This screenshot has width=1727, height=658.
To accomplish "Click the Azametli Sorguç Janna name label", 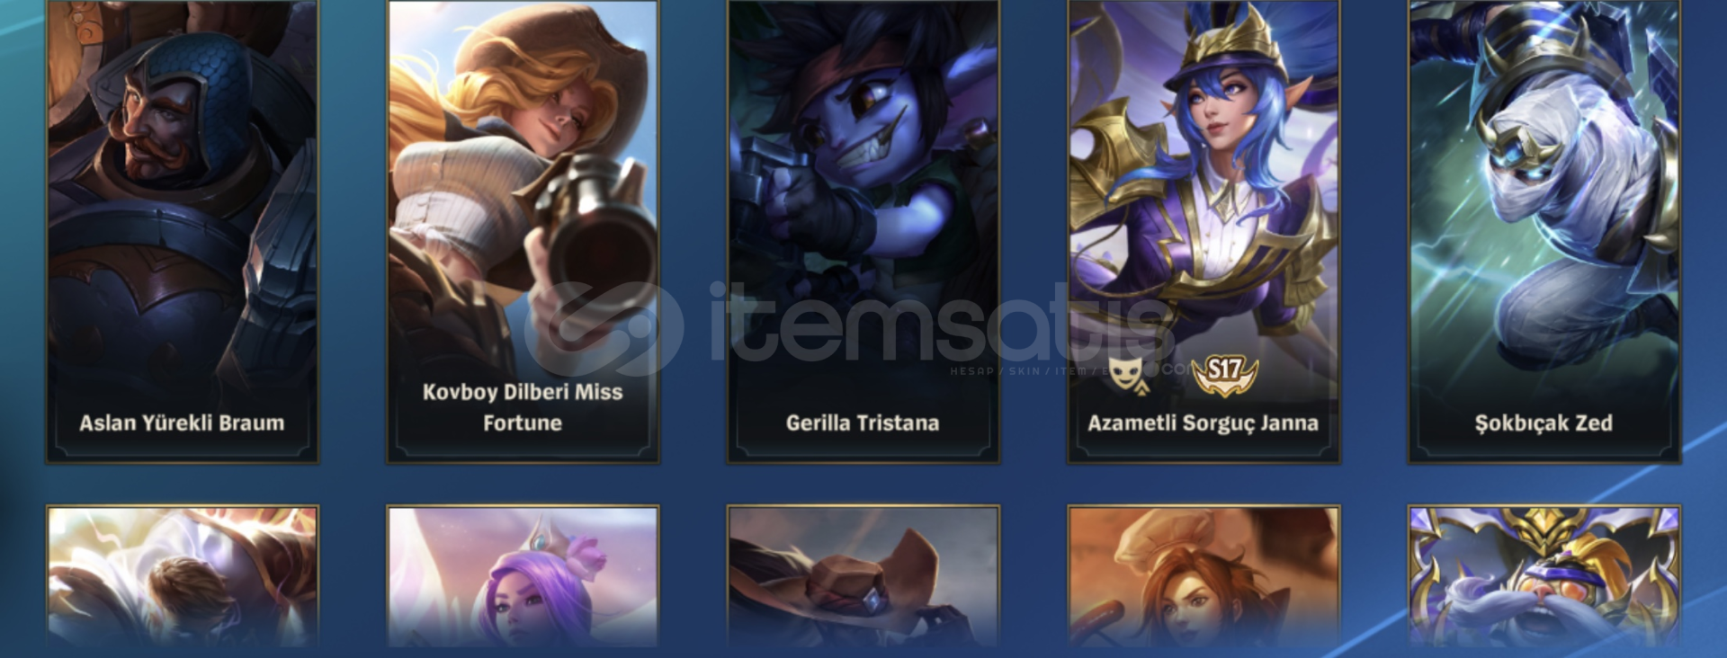I will 1203,423.
